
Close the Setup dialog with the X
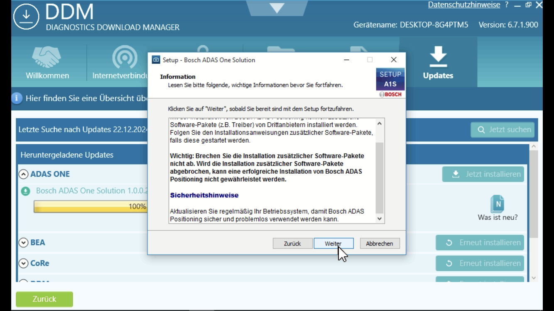(x=394, y=60)
